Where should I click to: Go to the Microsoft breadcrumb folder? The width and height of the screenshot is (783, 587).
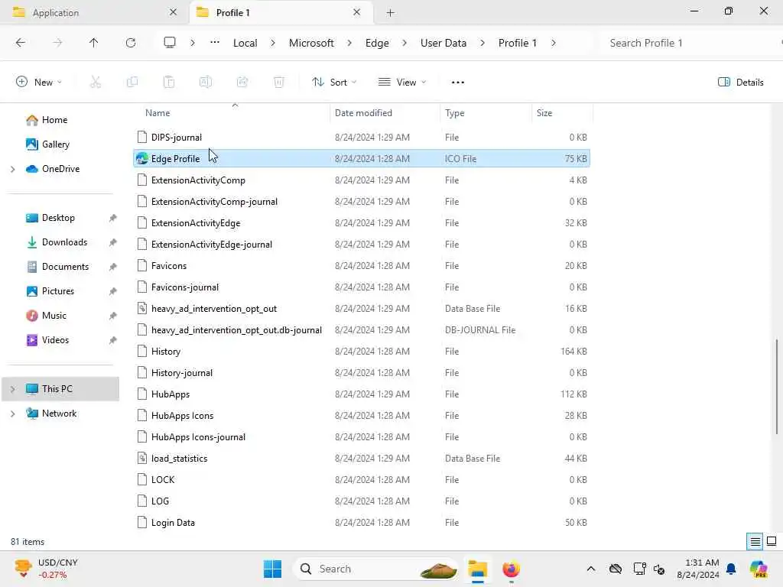pyautogui.click(x=311, y=43)
